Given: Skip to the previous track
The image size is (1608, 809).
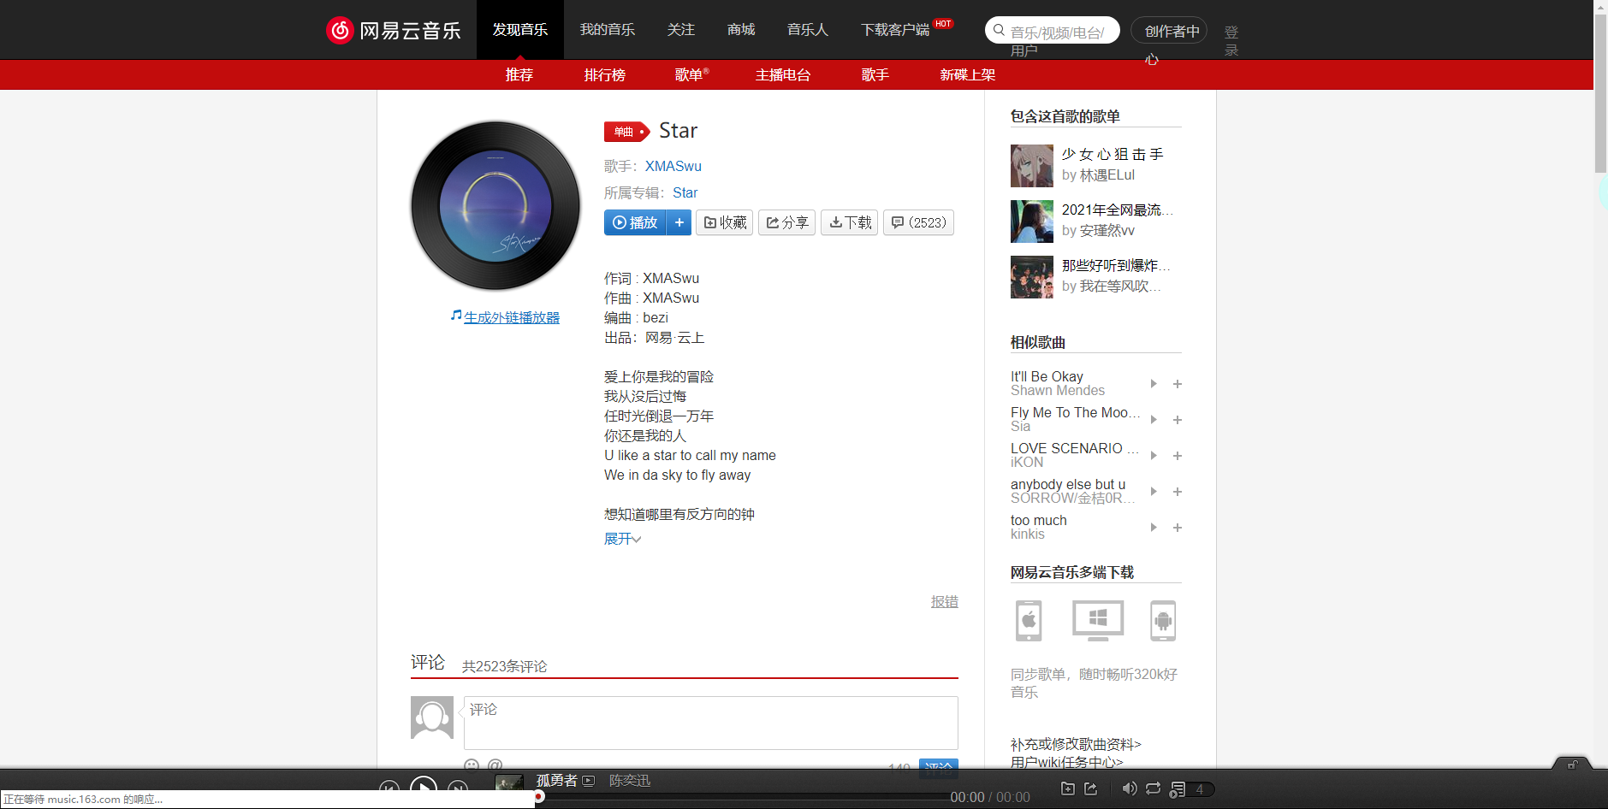Looking at the screenshot, I should click(x=389, y=788).
